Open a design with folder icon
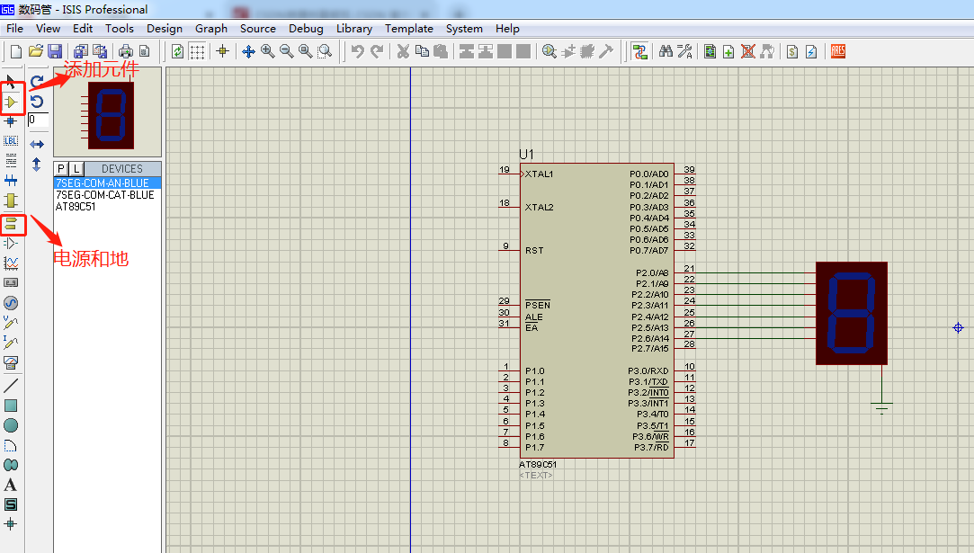This screenshot has height=553, width=974. click(x=36, y=51)
